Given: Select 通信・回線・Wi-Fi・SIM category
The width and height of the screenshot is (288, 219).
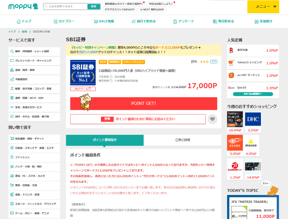Looking at the screenshot, I should 34,98.
